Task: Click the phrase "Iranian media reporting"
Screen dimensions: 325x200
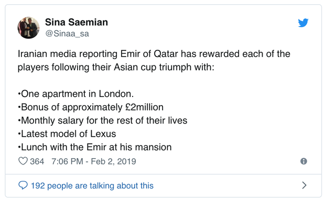Action: (x=68, y=54)
